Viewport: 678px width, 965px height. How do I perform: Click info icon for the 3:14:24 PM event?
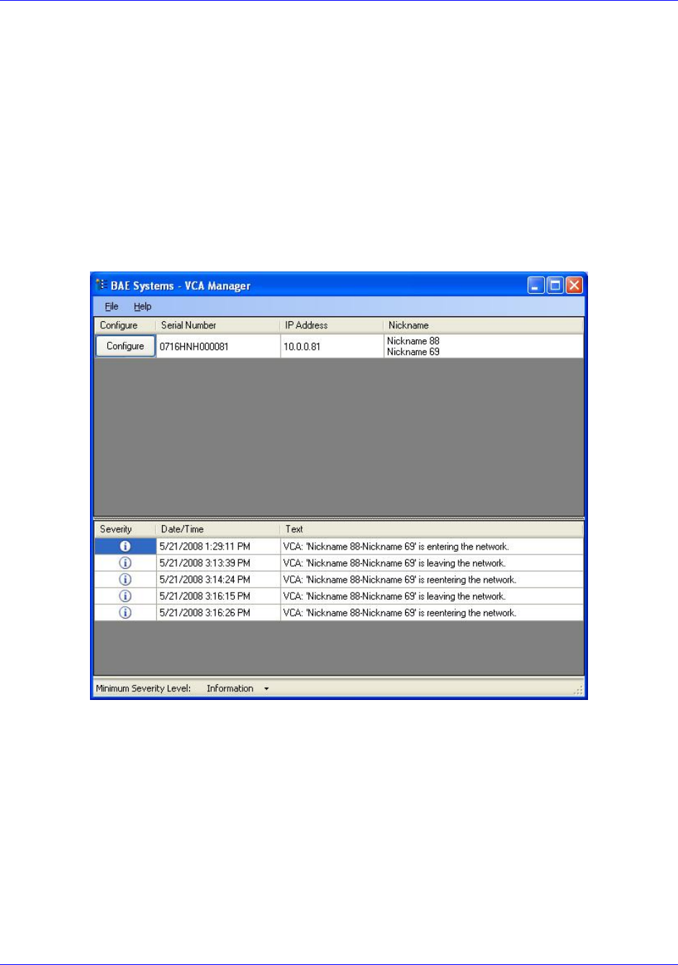tap(125, 580)
